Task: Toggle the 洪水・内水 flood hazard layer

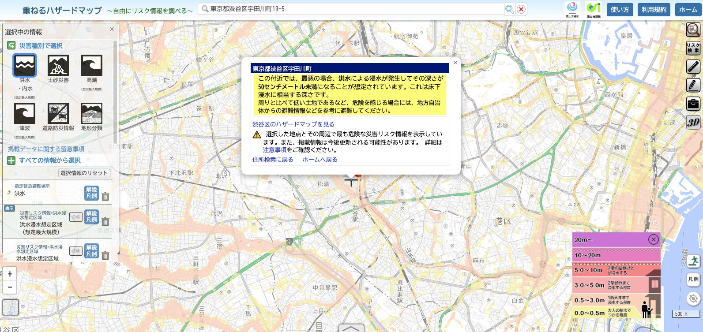Action: (x=25, y=66)
